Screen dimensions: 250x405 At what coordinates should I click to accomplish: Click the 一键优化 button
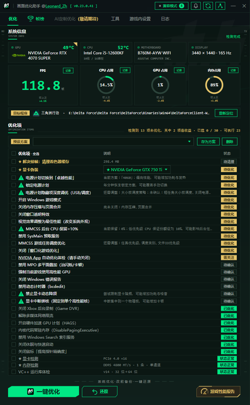[44, 392]
